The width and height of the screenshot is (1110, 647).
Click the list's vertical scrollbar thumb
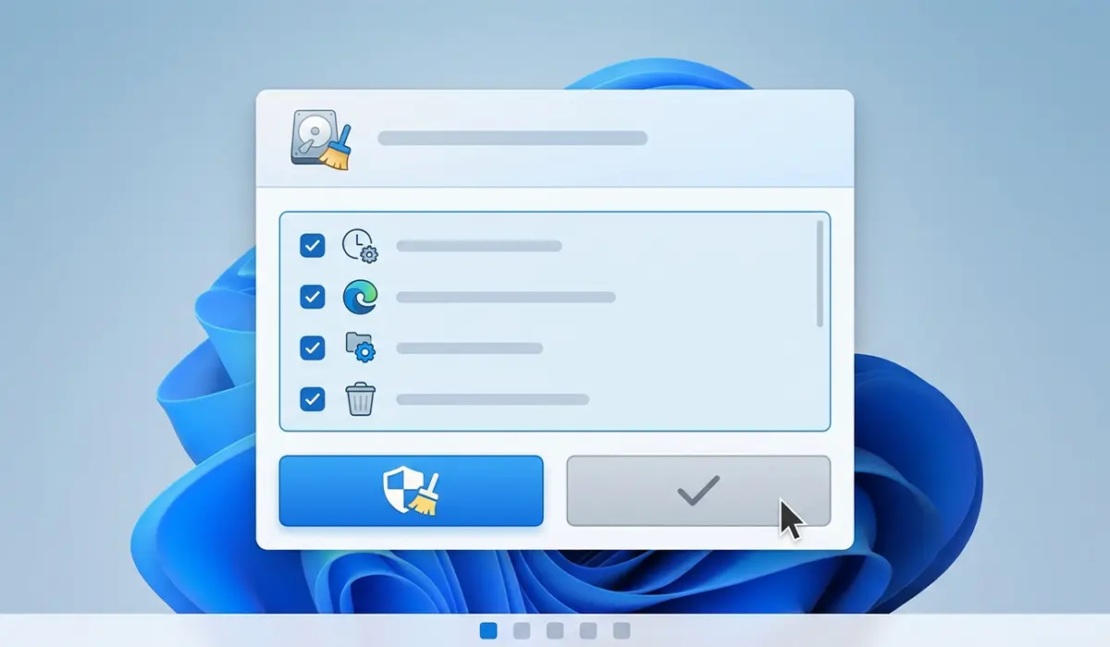[x=820, y=274]
